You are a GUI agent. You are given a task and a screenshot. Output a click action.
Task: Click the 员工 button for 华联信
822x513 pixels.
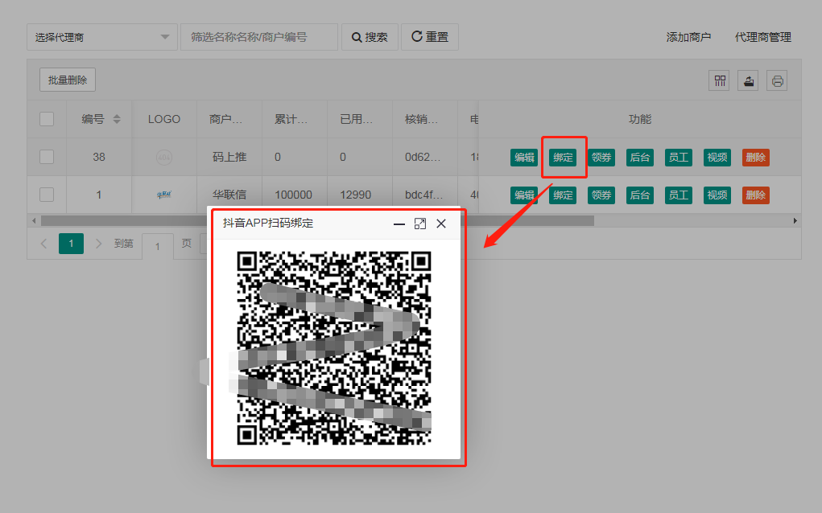(679, 195)
